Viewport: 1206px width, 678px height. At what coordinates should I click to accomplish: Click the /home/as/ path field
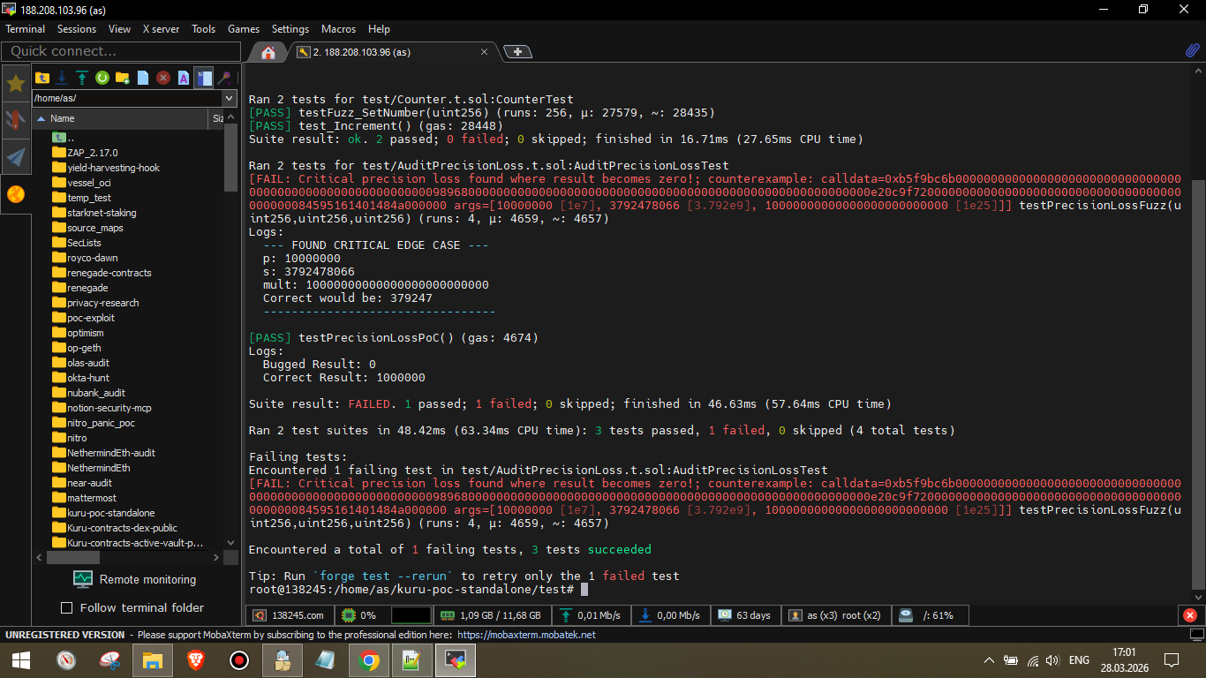[x=127, y=98]
